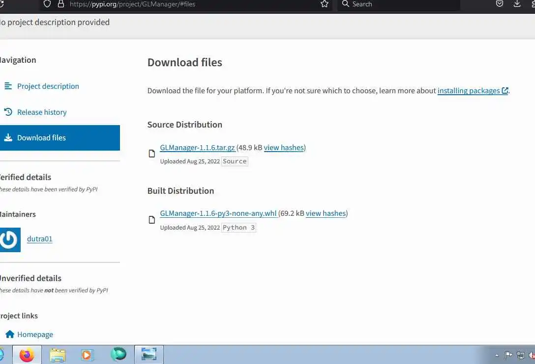
Task: Open the media player taskbar icon
Action: point(88,355)
